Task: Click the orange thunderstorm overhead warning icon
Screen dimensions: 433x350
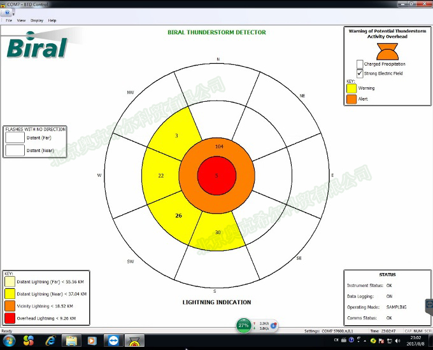Action: (387, 52)
